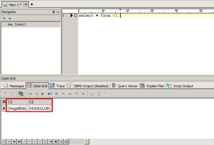Jump to last record in grid toolbar
Screen dimensions: 214x145
50,94
